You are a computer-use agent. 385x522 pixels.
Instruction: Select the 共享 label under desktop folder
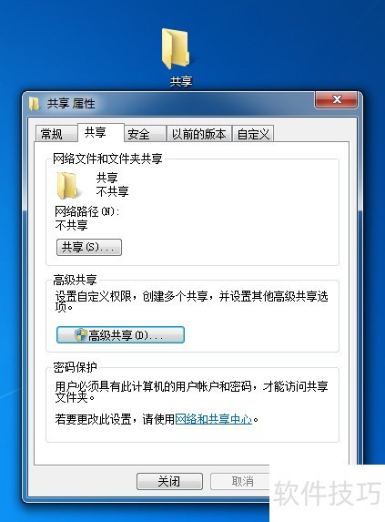181,82
